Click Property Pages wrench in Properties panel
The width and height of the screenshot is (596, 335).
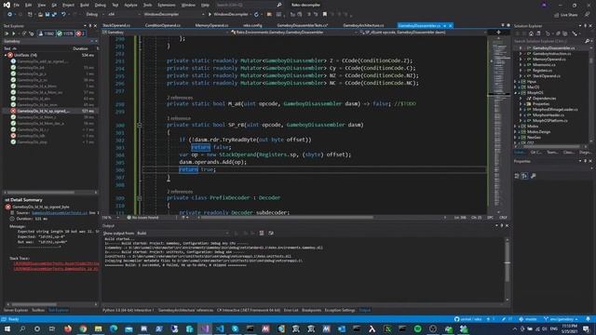pyautogui.click(x=534, y=176)
